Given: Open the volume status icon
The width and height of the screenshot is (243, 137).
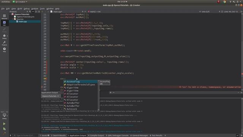Looking at the screenshot, I should tap(234, 2).
